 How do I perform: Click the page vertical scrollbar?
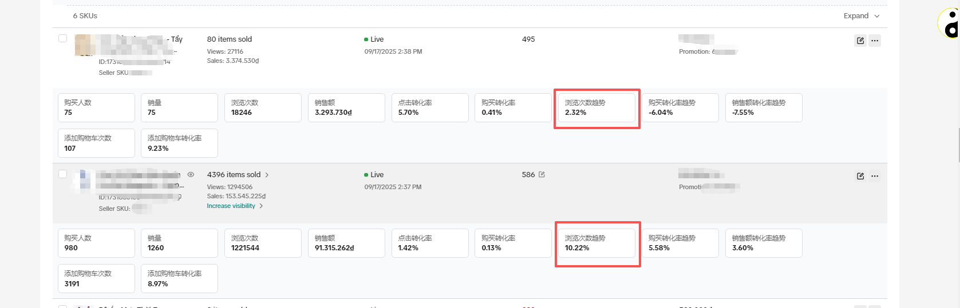[958, 146]
